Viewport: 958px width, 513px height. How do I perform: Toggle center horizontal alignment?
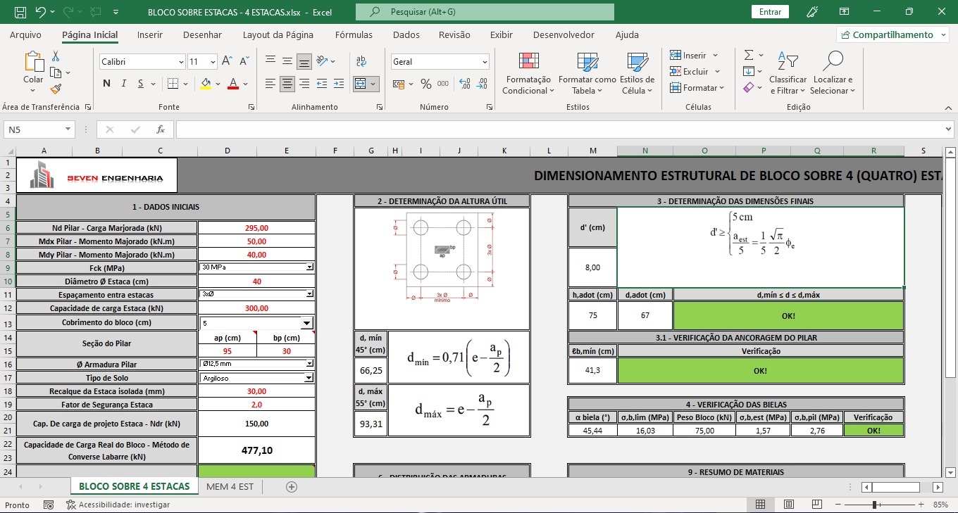click(287, 84)
